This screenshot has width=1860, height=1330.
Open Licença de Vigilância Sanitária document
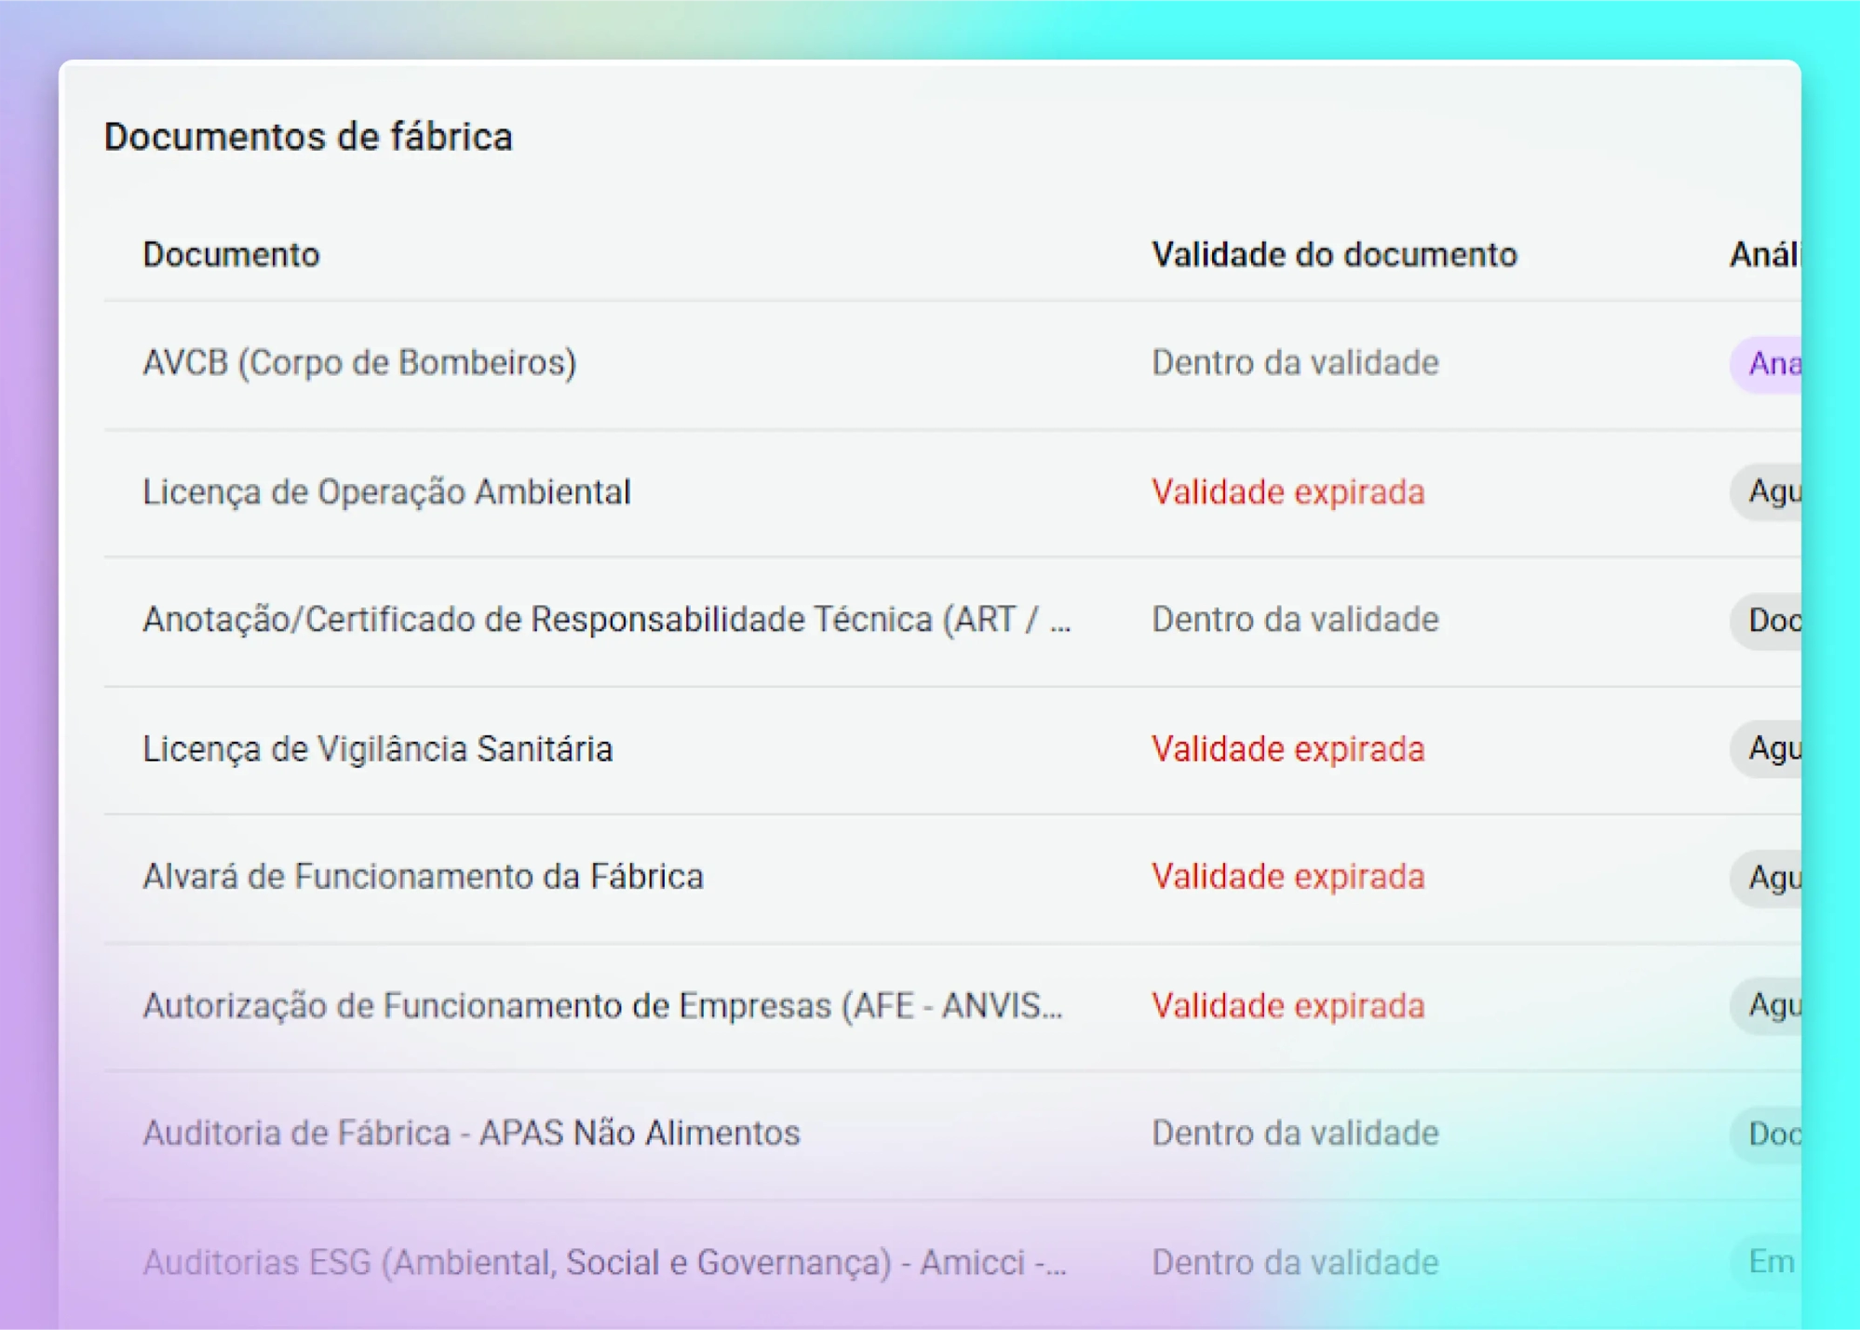click(x=377, y=749)
